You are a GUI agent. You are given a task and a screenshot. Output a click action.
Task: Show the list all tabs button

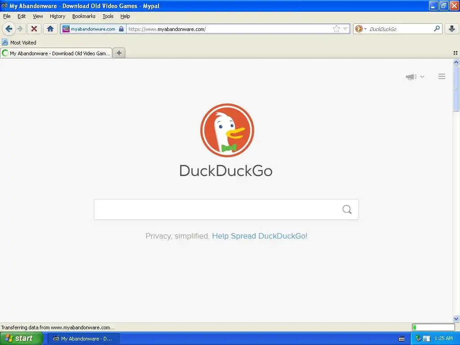pyautogui.click(x=456, y=53)
